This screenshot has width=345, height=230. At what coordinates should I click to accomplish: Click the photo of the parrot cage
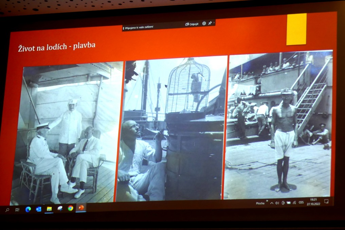click(x=172, y=128)
